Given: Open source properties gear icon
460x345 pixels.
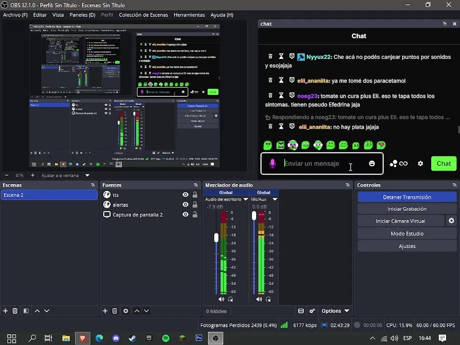Looking at the screenshot, I should click(x=126, y=310).
